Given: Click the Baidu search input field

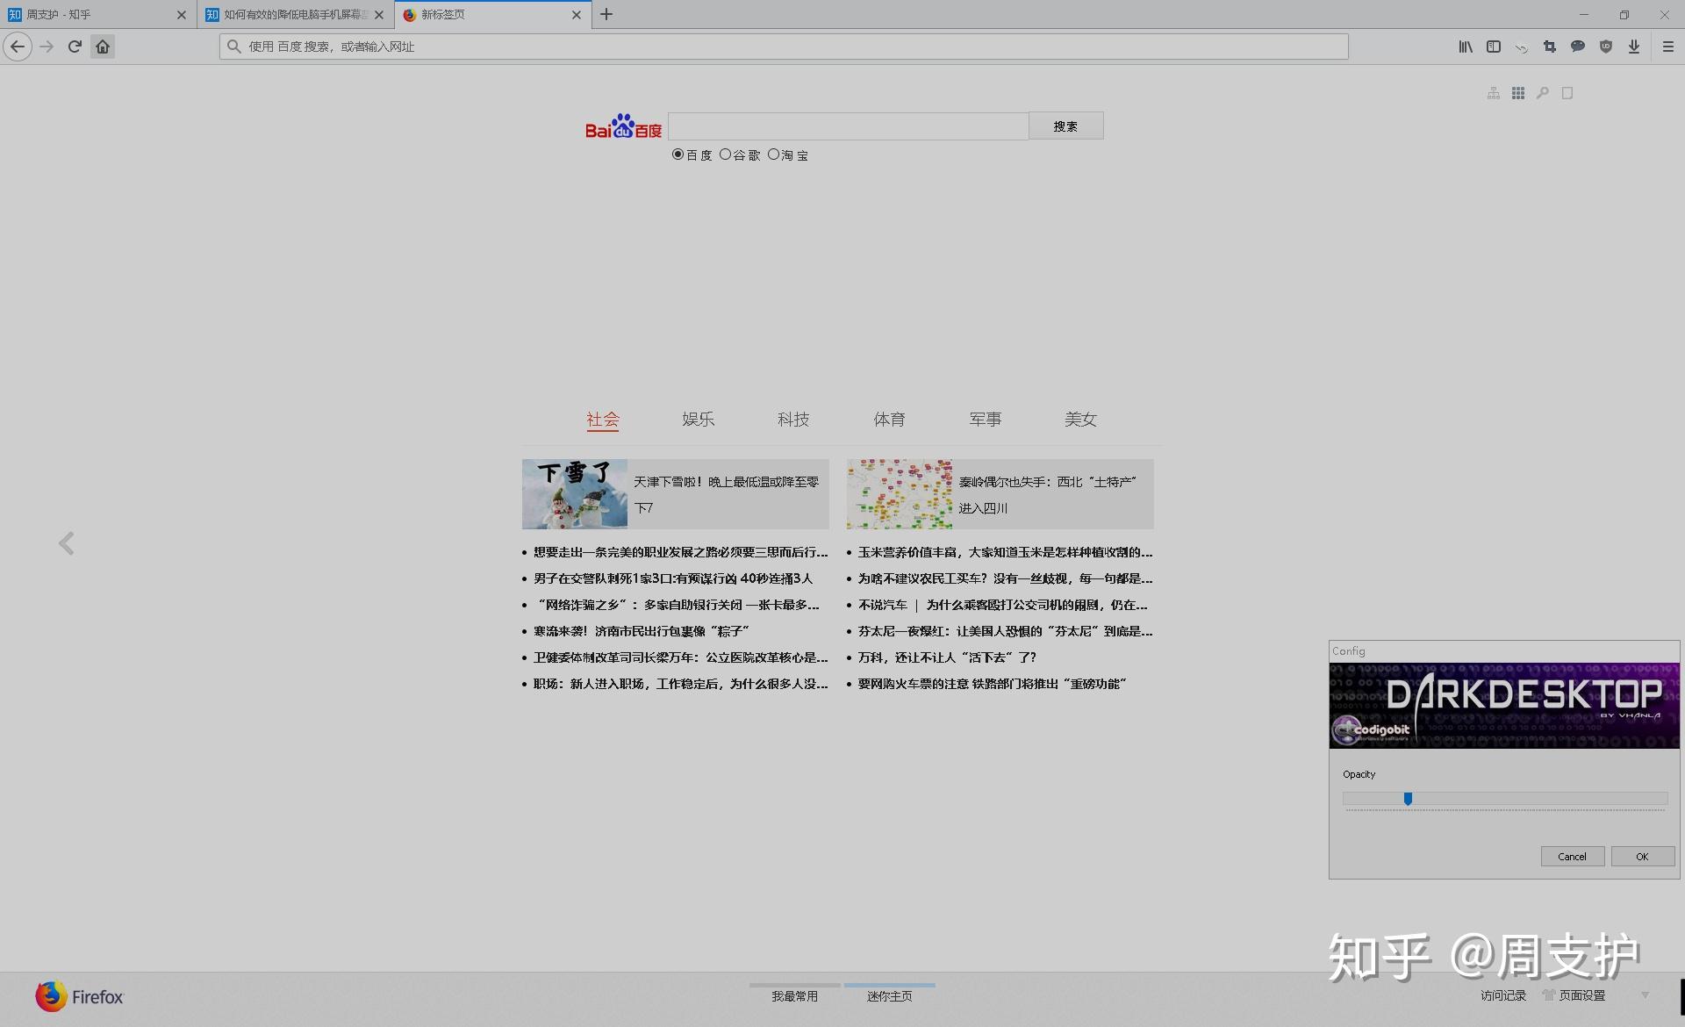Looking at the screenshot, I should (848, 126).
